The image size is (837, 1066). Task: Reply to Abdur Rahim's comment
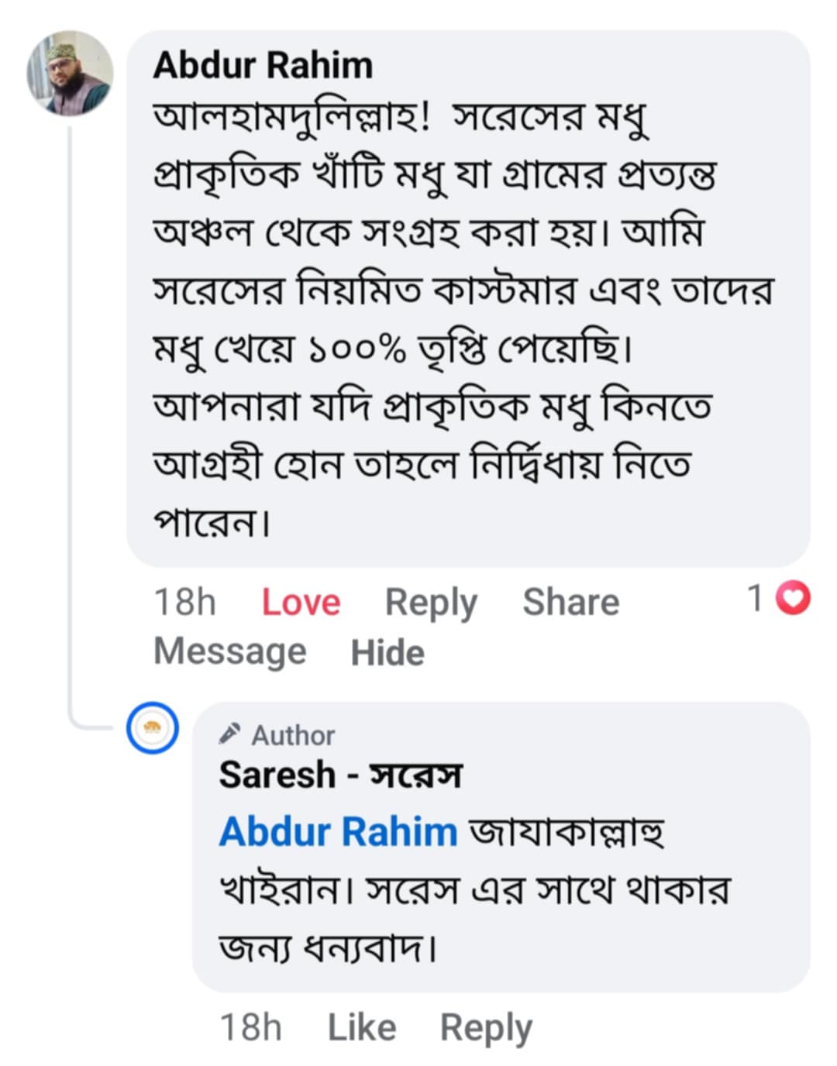(x=431, y=603)
